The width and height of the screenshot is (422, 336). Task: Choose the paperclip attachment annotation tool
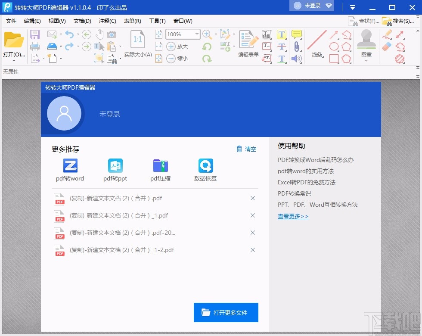coord(297,46)
